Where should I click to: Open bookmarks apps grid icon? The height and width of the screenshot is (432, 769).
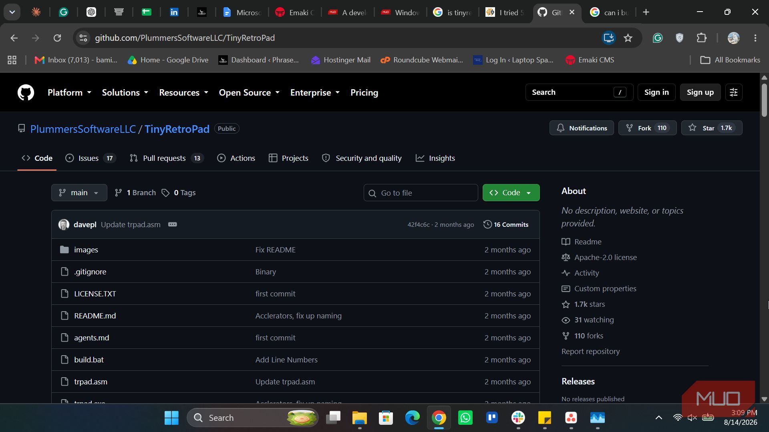click(x=12, y=60)
